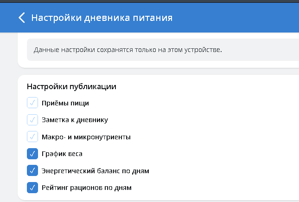Click the Настройки публикации section heading
The image size is (299, 202).
(71, 86)
